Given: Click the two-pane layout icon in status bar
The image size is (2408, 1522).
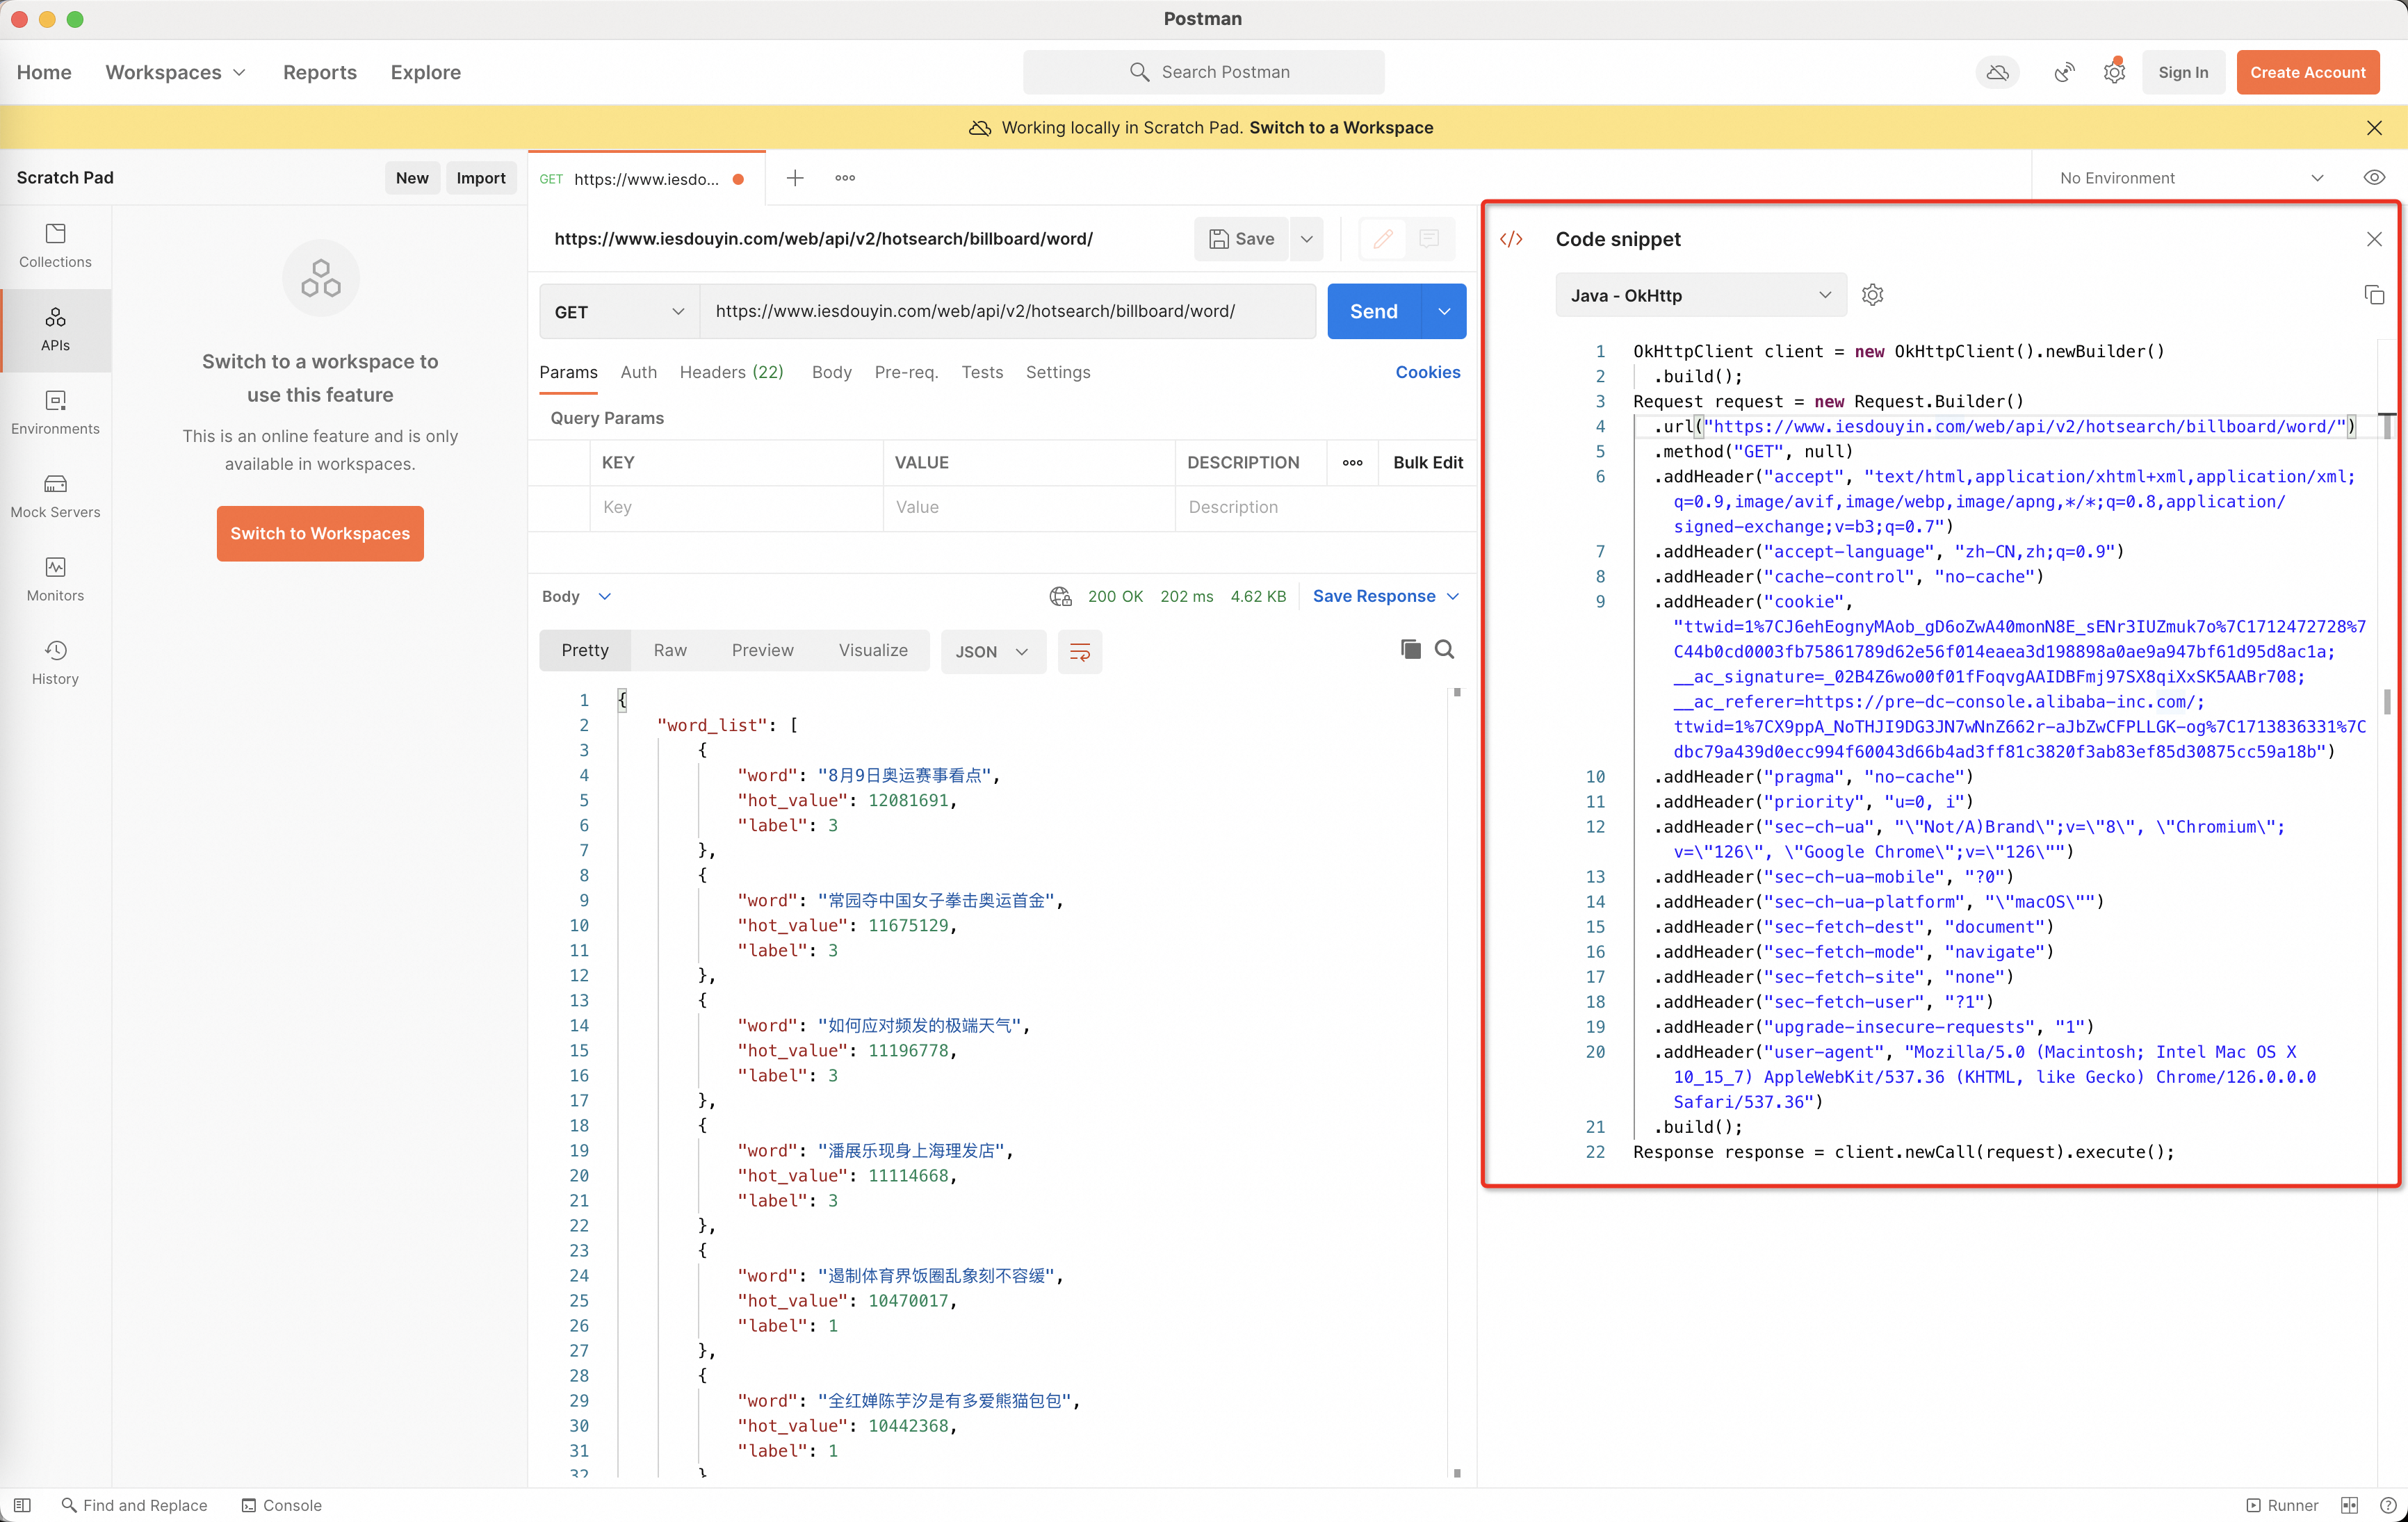Looking at the screenshot, I should click(2349, 1505).
